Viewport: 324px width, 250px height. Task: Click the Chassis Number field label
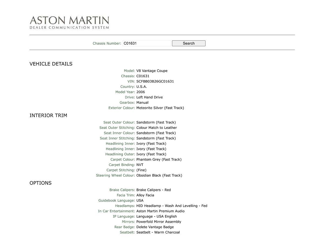tap(107, 43)
